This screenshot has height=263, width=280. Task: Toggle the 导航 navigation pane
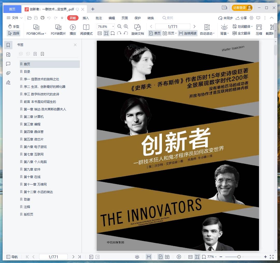tap(12, 257)
